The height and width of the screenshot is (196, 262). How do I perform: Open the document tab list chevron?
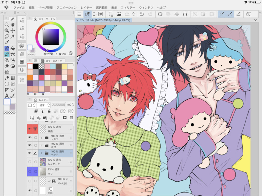point(255,20)
